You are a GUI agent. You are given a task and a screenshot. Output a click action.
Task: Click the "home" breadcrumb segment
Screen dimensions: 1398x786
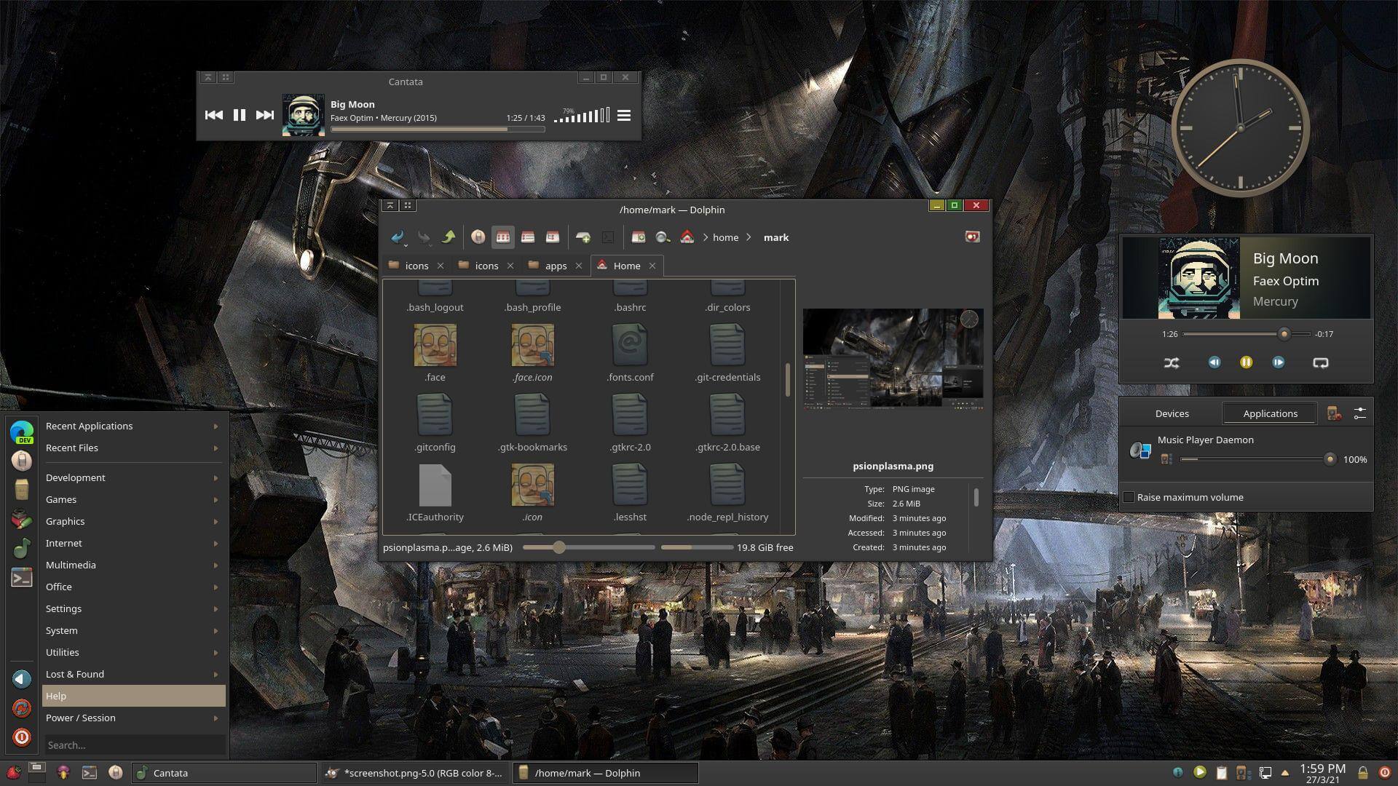coord(725,237)
